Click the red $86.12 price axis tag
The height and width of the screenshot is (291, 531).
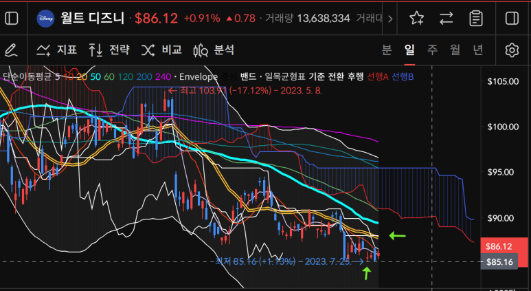[x=498, y=246]
